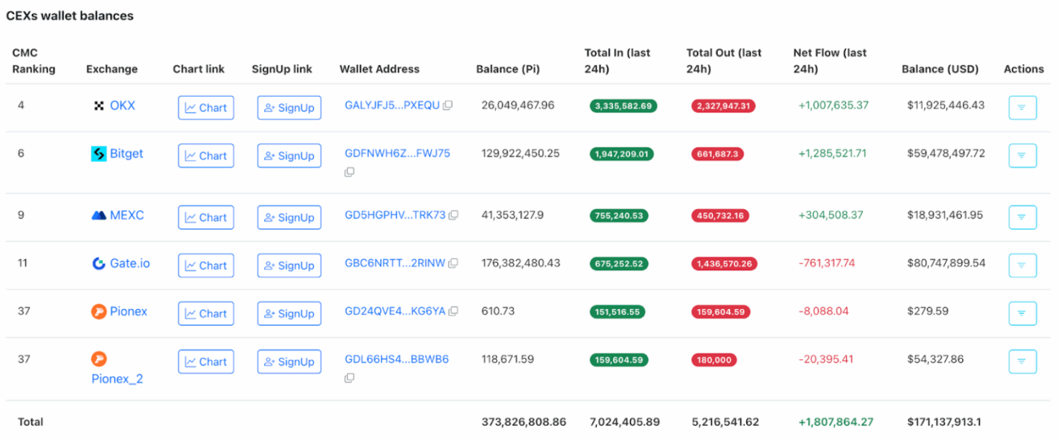
Task: Click OKX Total In green badge 3,335,582.69
Action: click(x=623, y=106)
